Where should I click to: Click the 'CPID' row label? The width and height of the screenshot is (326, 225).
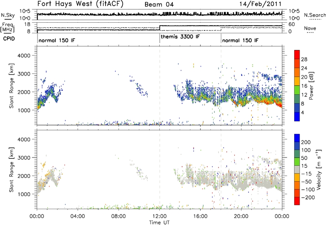click(9, 39)
